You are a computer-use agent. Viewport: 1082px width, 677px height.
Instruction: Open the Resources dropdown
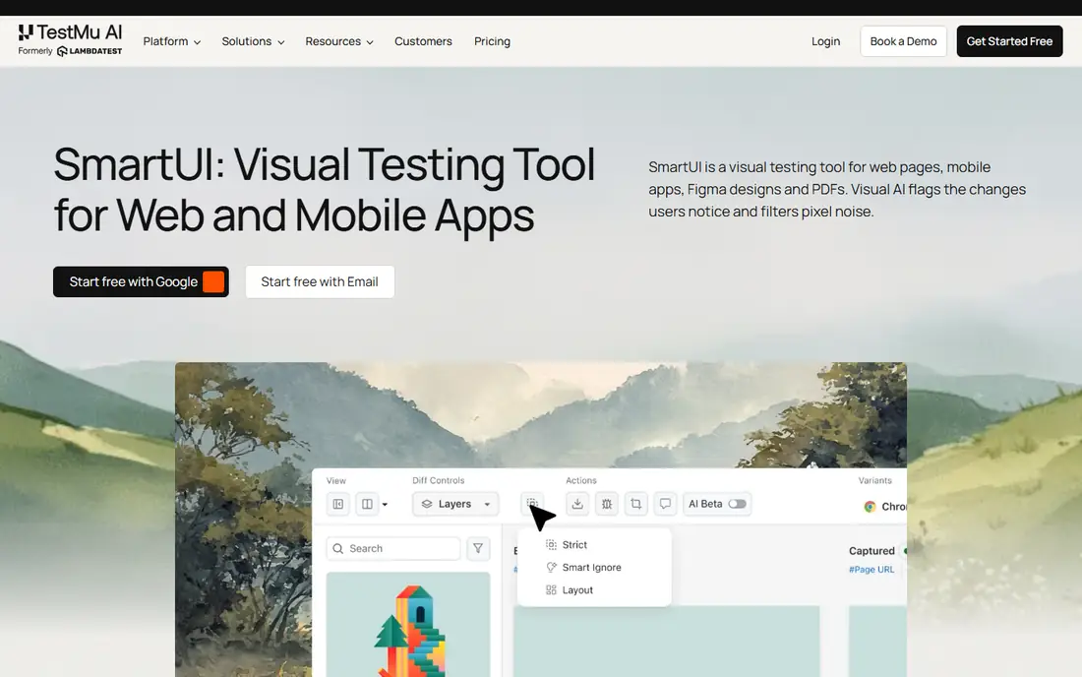338,41
